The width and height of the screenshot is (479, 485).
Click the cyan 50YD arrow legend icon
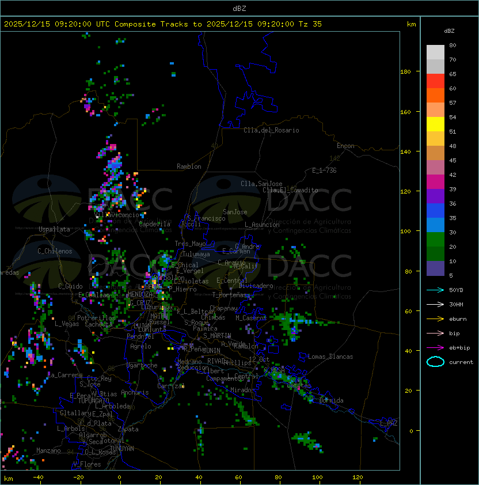point(435,290)
